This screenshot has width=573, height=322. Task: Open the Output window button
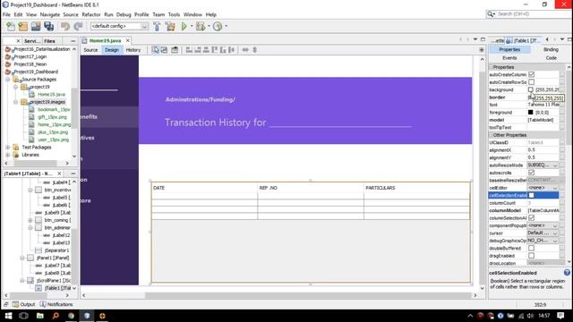pyautogui.click(x=24, y=304)
